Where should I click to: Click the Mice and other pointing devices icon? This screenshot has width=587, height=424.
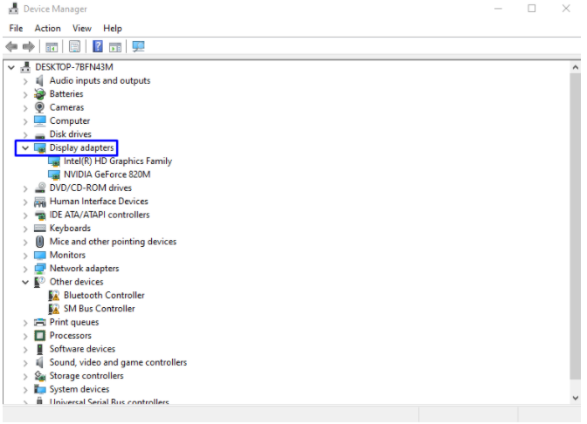coord(39,242)
